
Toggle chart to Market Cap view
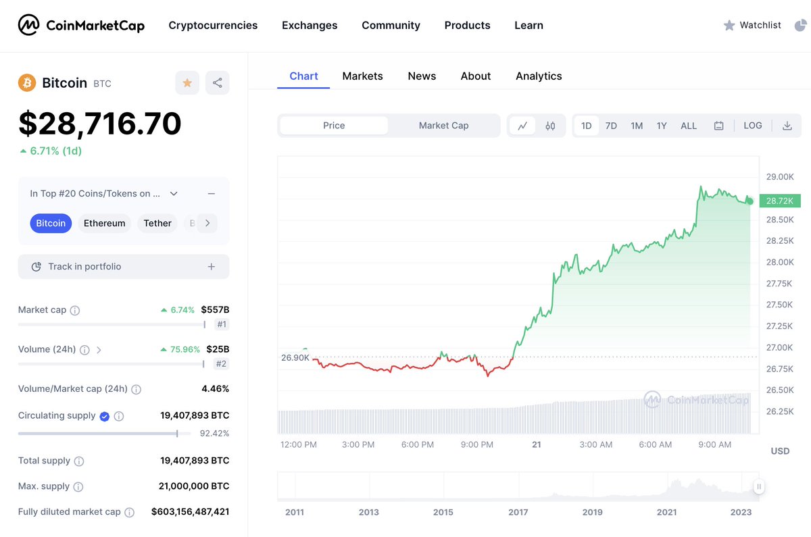(443, 126)
